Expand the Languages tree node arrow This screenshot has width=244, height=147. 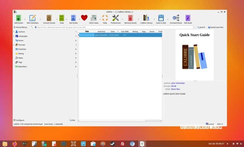pyautogui.click(x=14, y=36)
